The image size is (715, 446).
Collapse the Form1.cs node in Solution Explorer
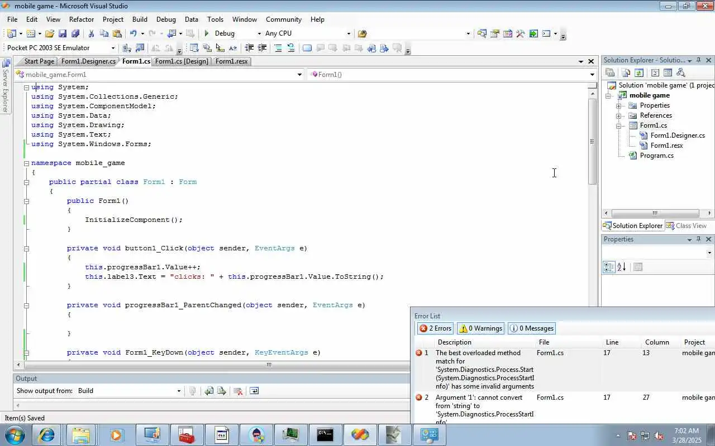pyautogui.click(x=619, y=125)
